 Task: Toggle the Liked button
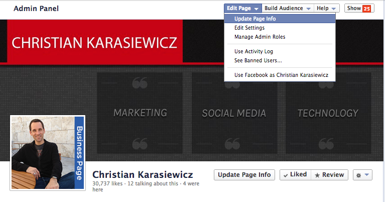(295, 175)
